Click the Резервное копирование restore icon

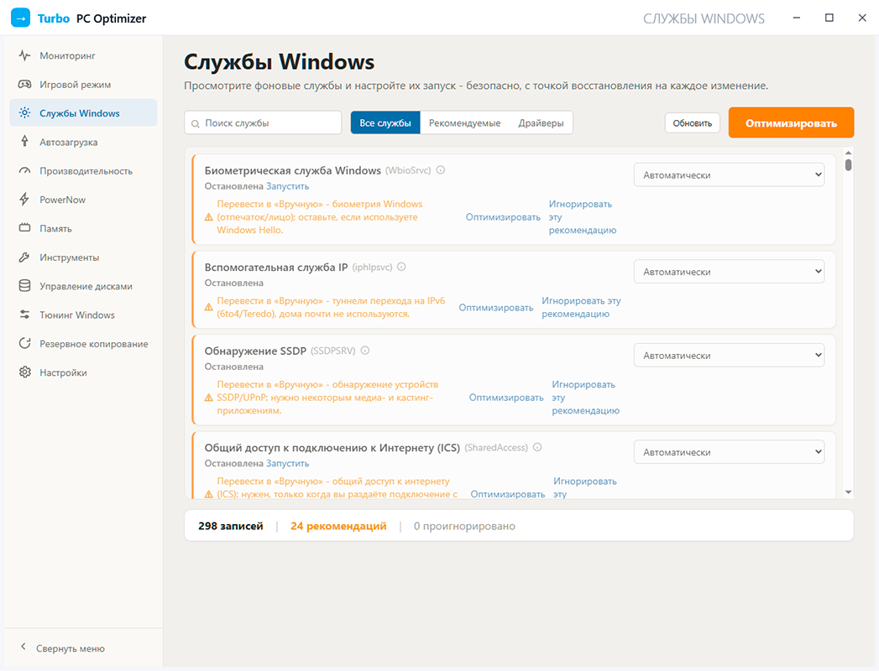pyautogui.click(x=24, y=343)
